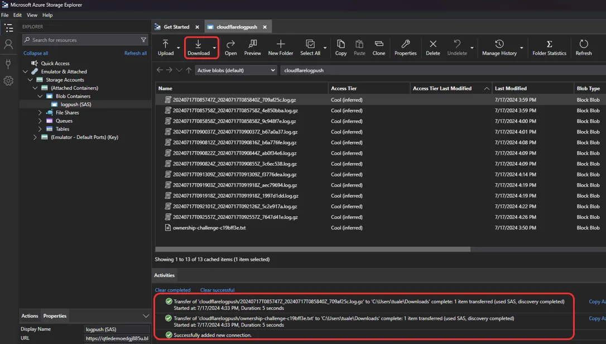Image resolution: width=606 pixels, height=344 pixels.
Task: Expand the Queues tree node
Action: pos(40,121)
